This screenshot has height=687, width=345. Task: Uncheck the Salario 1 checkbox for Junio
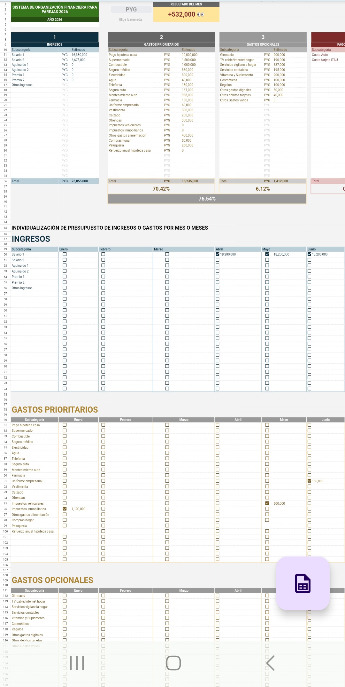click(309, 254)
